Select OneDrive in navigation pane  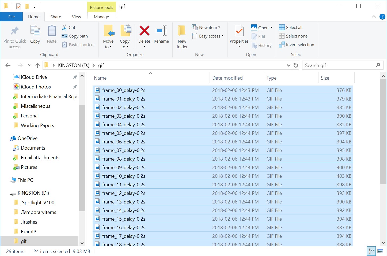pos(28,138)
